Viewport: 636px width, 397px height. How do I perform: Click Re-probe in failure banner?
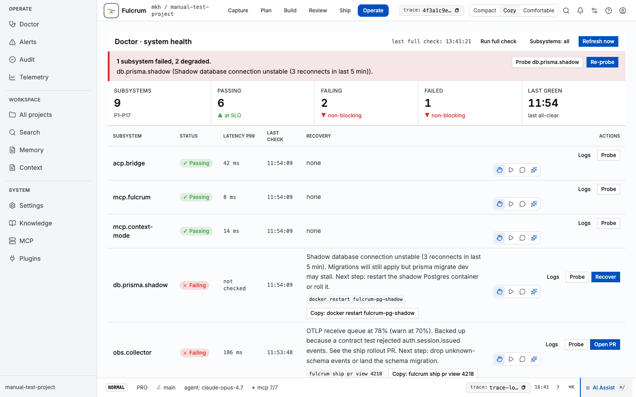(602, 62)
